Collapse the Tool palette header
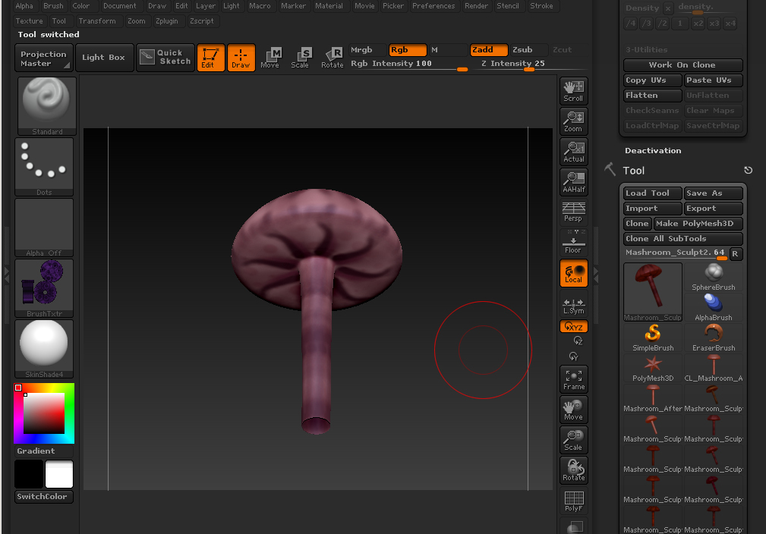The height and width of the screenshot is (534, 766). [634, 171]
